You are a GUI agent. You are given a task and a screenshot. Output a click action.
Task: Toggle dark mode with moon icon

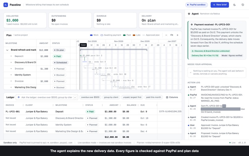click(234, 5)
